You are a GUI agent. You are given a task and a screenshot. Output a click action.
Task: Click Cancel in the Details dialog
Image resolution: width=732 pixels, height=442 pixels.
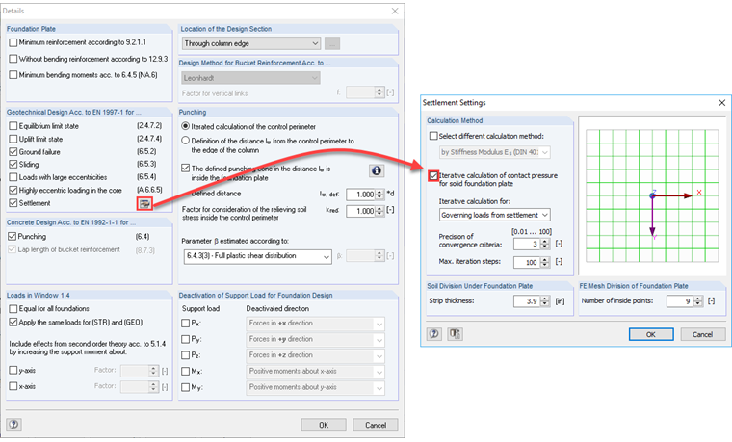[x=376, y=425]
